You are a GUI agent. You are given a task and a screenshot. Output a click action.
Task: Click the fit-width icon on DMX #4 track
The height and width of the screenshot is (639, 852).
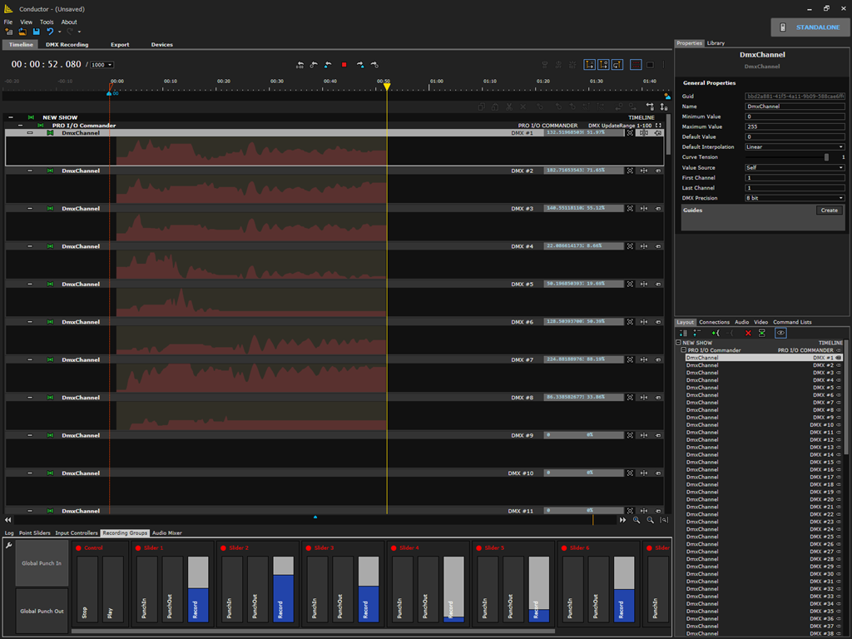click(644, 246)
